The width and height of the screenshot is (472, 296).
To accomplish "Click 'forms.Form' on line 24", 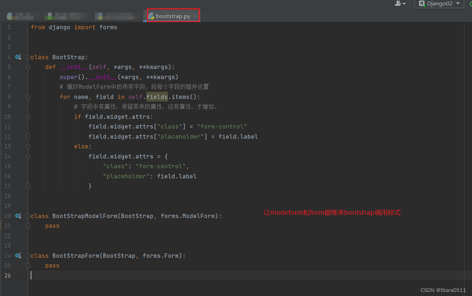I will (x=161, y=256).
